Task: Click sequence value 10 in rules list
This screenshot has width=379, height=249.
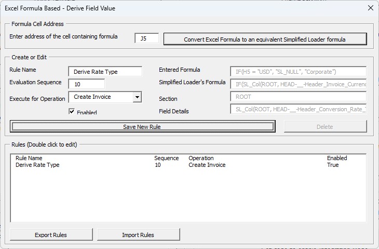Action: point(158,165)
